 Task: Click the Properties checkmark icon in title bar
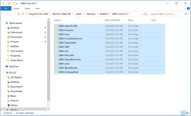[9, 3]
